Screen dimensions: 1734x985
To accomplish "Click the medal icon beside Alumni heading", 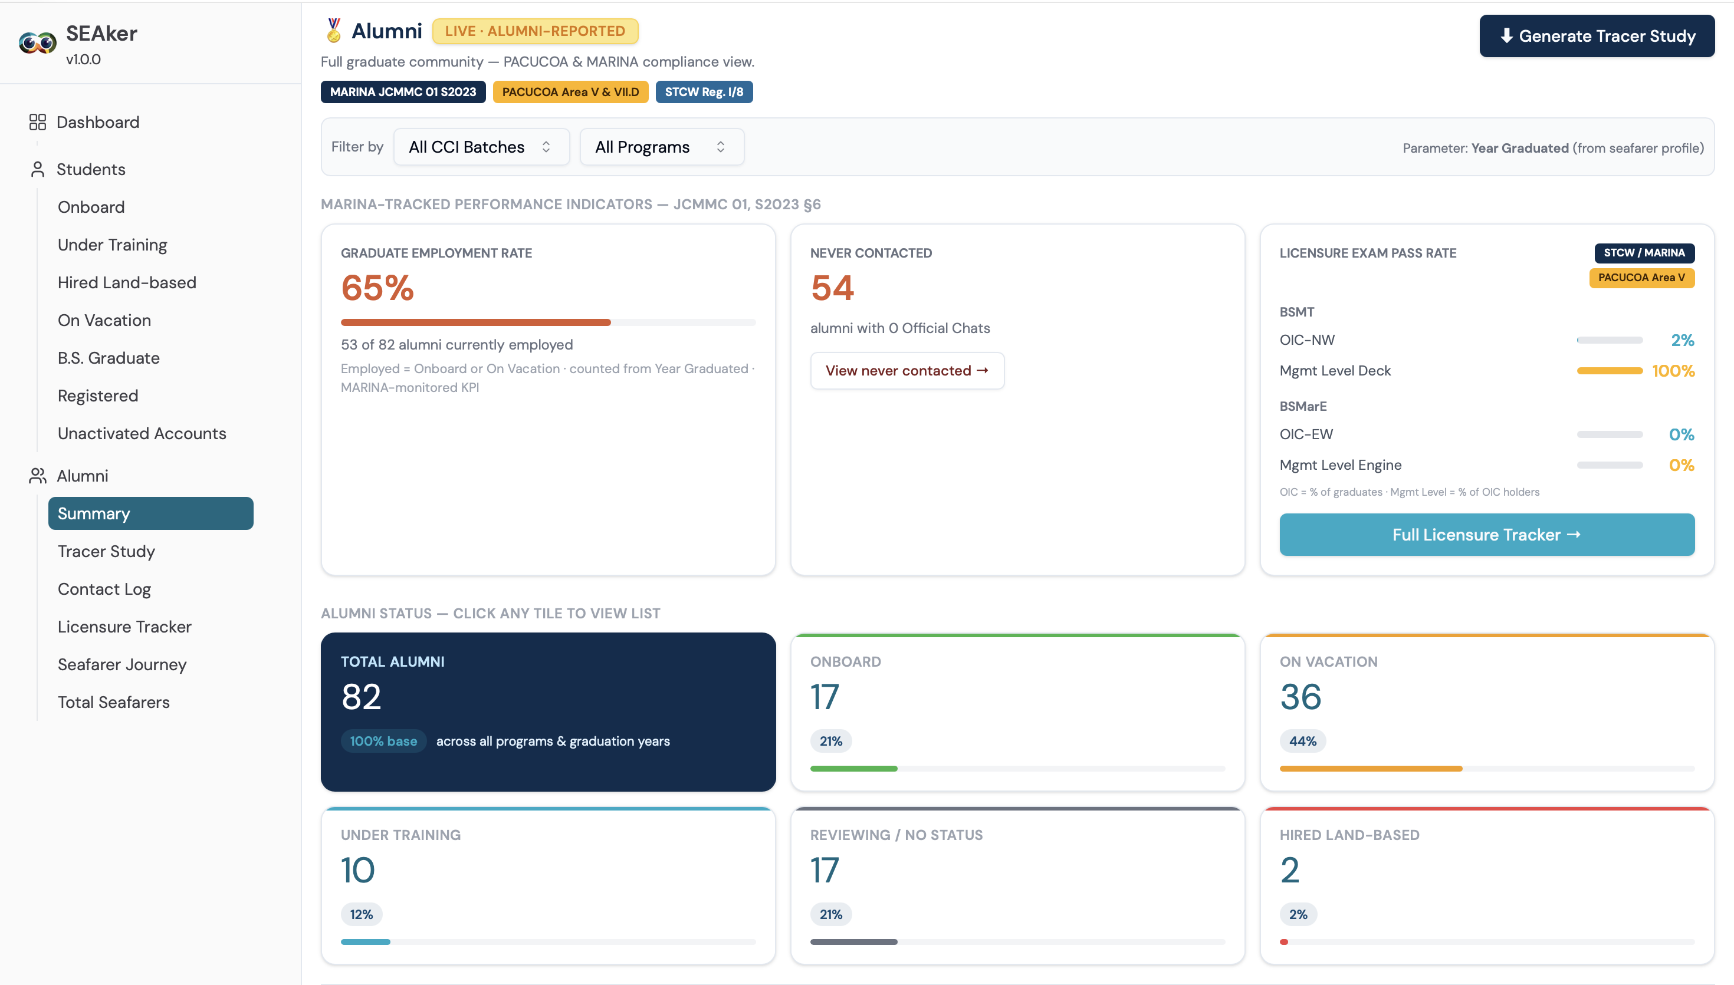I will click(x=334, y=31).
